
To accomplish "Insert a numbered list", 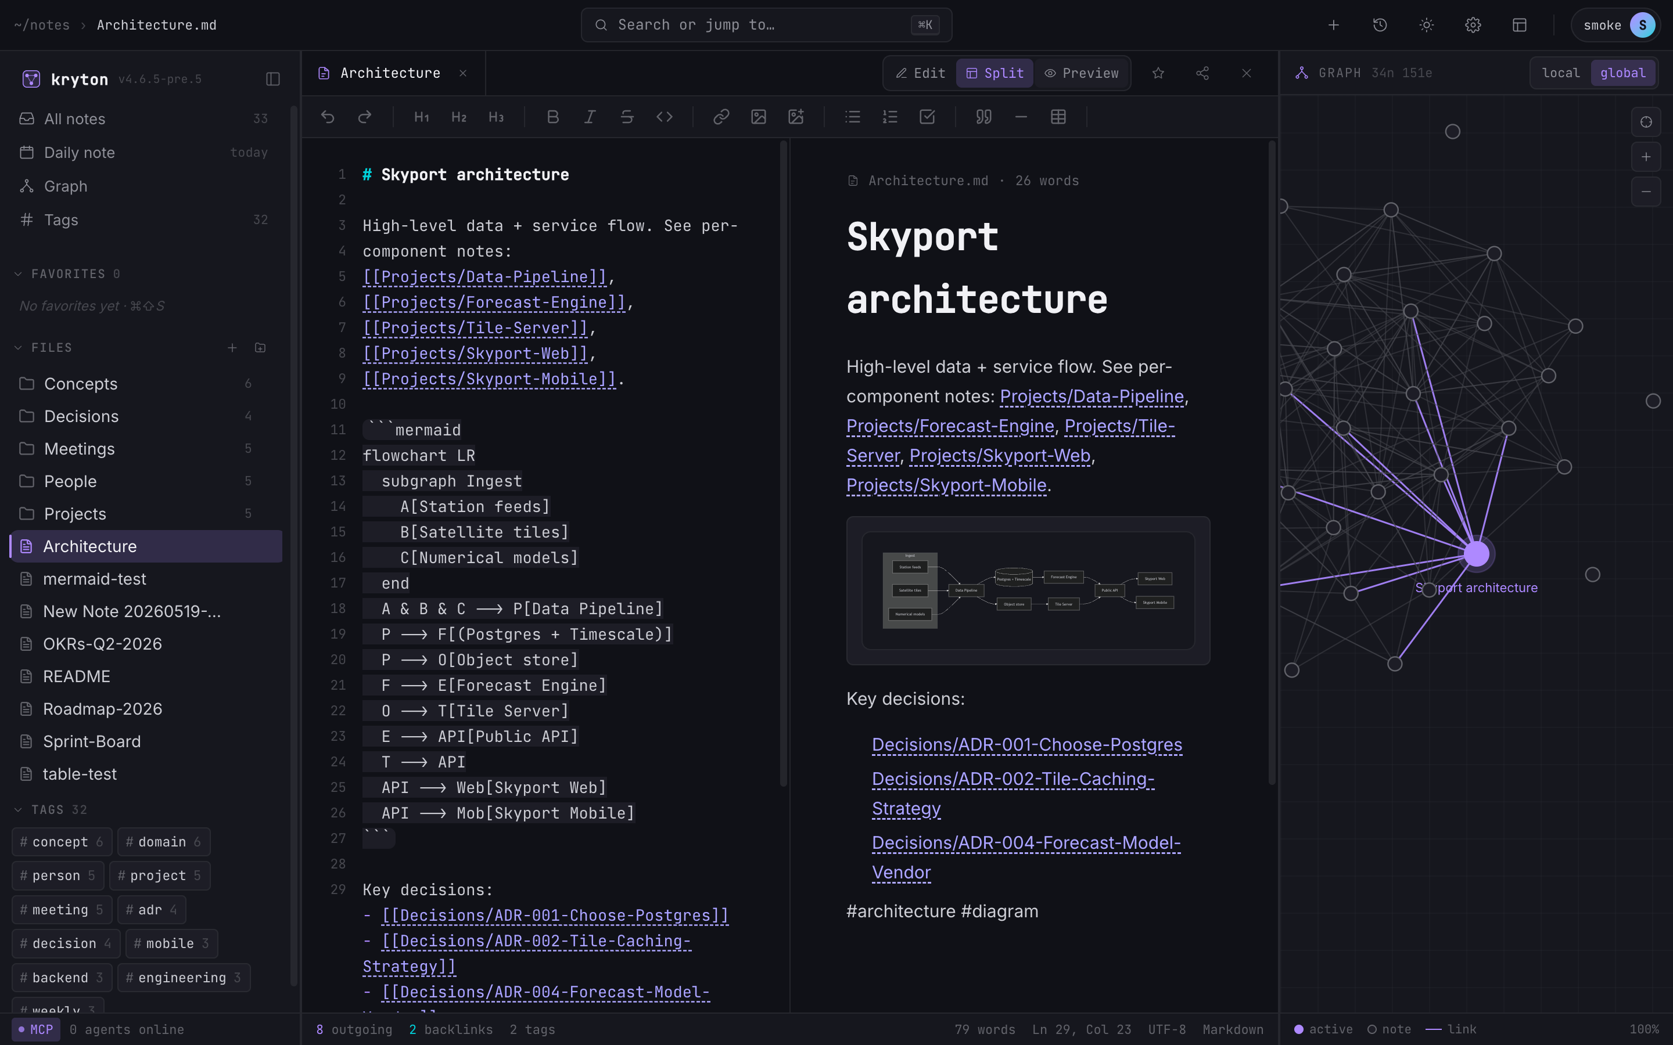I will pyautogui.click(x=890, y=117).
